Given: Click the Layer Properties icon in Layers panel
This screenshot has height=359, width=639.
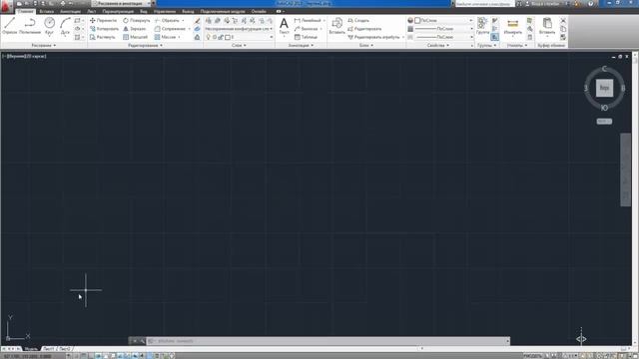Looking at the screenshot, I should pyautogui.click(x=209, y=20).
